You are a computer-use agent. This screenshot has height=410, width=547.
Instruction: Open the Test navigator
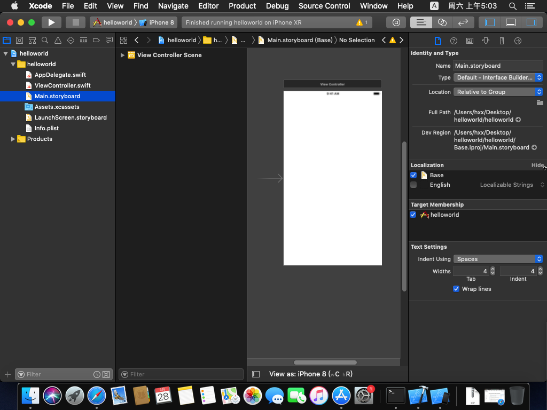click(71, 40)
